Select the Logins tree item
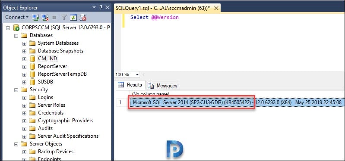The image size is (345, 161). click(x=45, y=97)
